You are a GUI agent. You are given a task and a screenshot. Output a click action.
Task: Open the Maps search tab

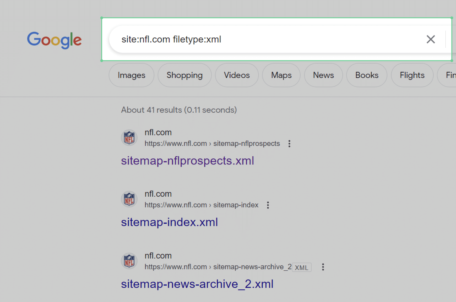click(x=281, y=75)
